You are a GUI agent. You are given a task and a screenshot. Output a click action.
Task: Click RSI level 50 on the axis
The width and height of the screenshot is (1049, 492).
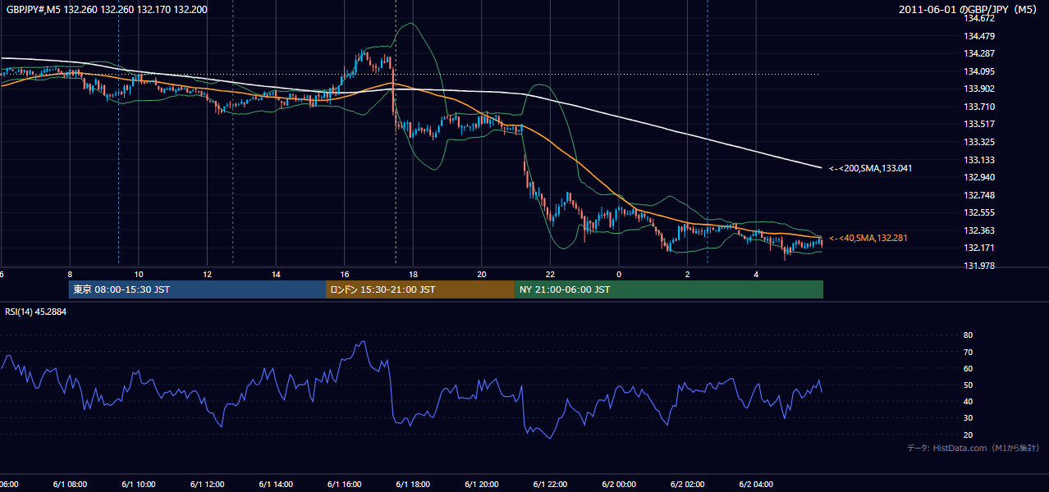click(x=969, y=385)
